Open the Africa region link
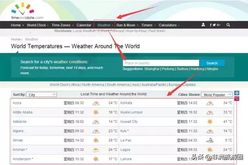This screenshot has height=165, width=248. point(75,85)
